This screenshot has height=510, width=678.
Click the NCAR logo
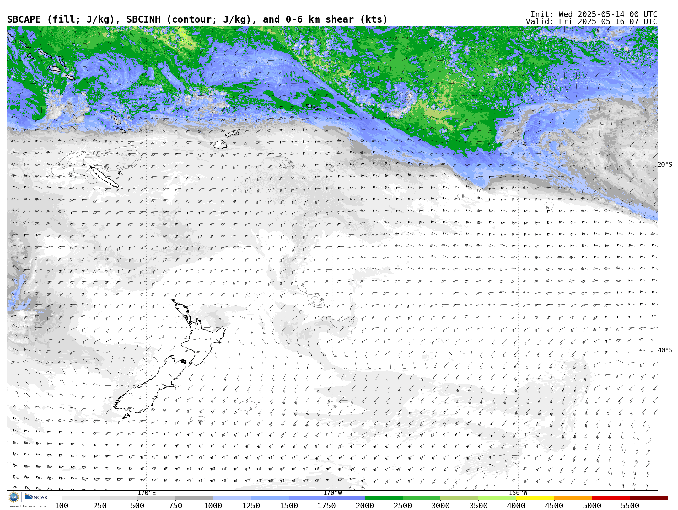pyautogui.click(x=36, y=497)
